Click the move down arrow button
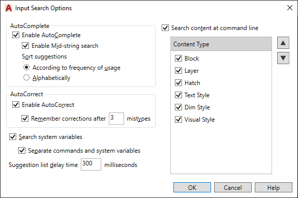This screenshot has width=298, height=198. pos(283,58)
